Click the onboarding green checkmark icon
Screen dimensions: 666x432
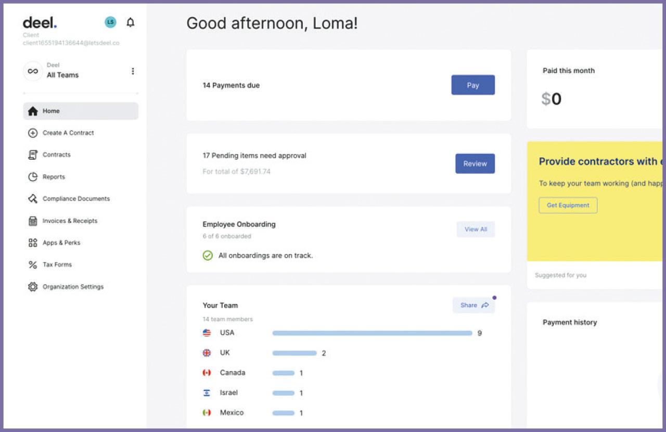pyautogui.click(x=208, y=256)
